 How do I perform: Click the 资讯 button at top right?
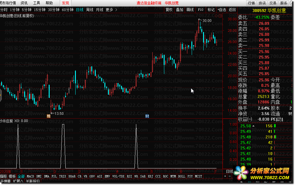tap(262, 3)
